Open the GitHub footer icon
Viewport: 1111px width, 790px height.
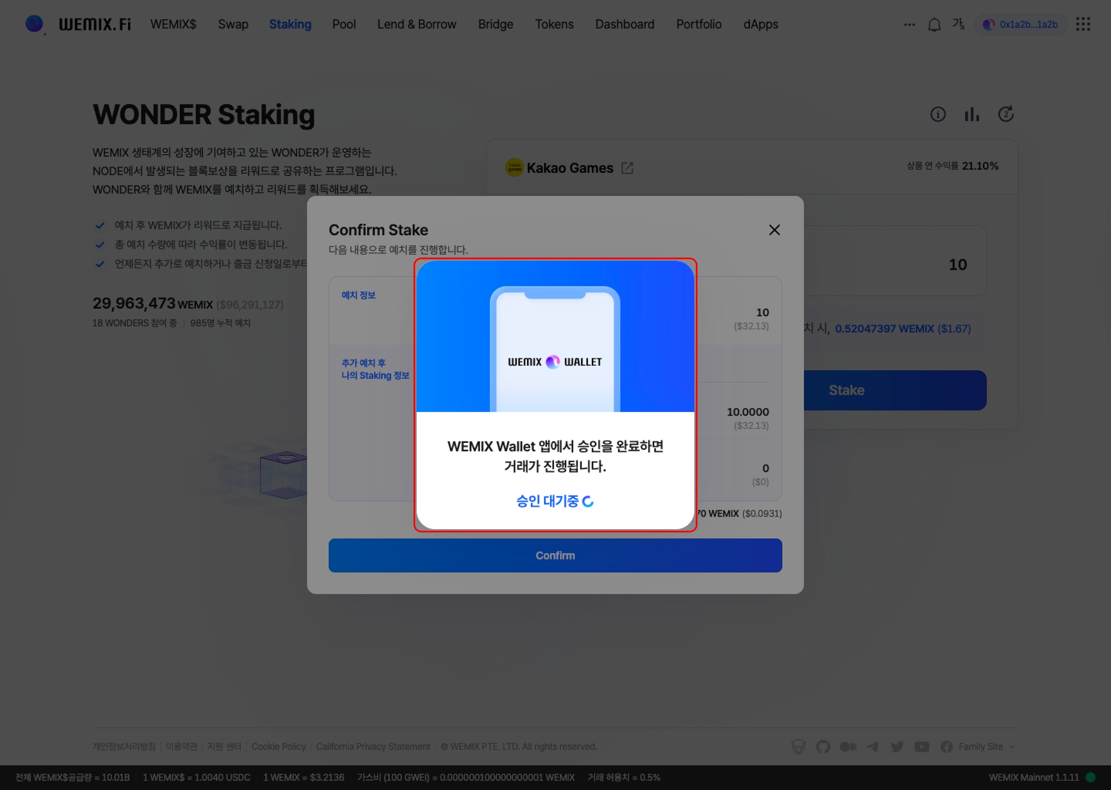click(823, 747)
